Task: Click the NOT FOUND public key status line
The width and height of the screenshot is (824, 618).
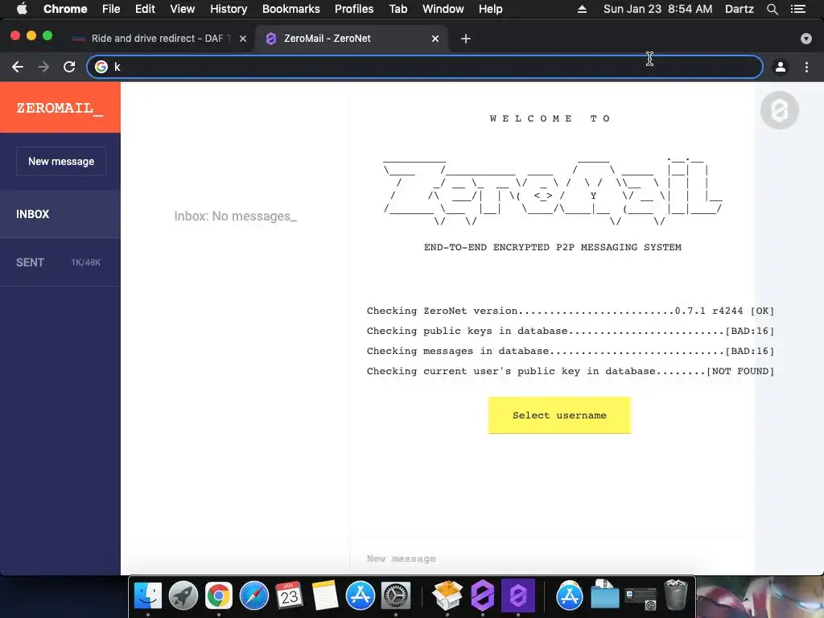Action: click(571, 371)
